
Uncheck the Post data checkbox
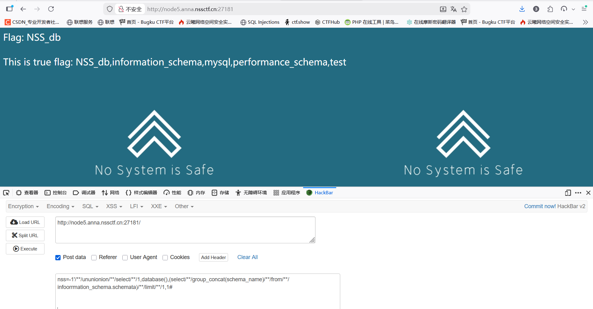click(58, 257)
